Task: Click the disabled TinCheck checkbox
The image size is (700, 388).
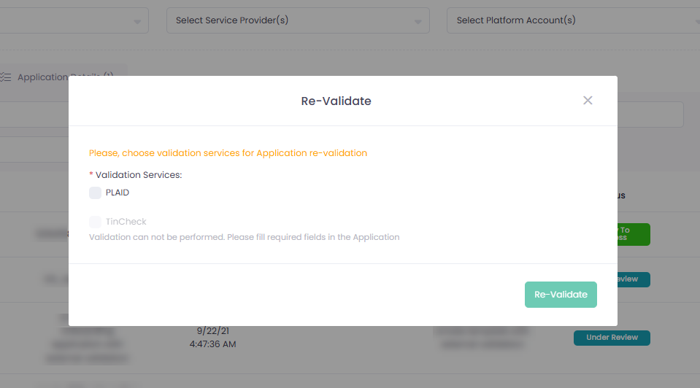Action: coord(95,222)
